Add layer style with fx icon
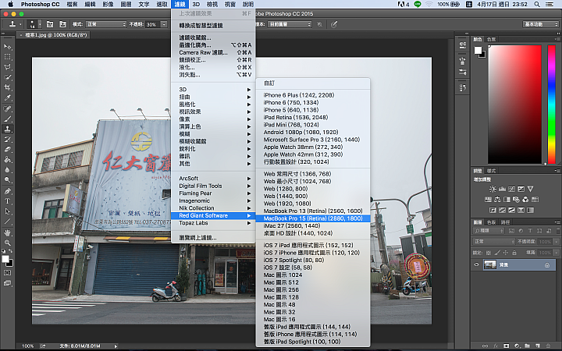 click(x=496, y=346)
